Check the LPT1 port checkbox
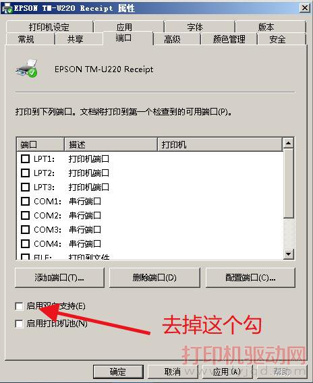Viewport: 313px width, 383px height. (25, 158)
